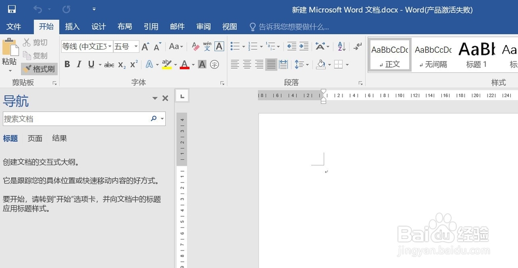Screen dimensions: 518x268
Task: Toggle subscript formatting
Action: click(x=122, y=65)
